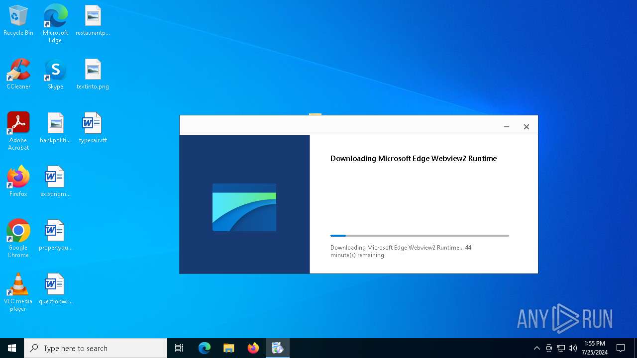Select the Google Chrome desktop shortcut

click(x=18, y=239)
